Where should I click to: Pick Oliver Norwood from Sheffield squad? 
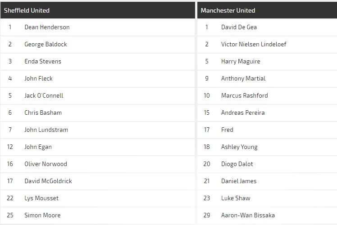pyautogui.click(x=46, y=164)
